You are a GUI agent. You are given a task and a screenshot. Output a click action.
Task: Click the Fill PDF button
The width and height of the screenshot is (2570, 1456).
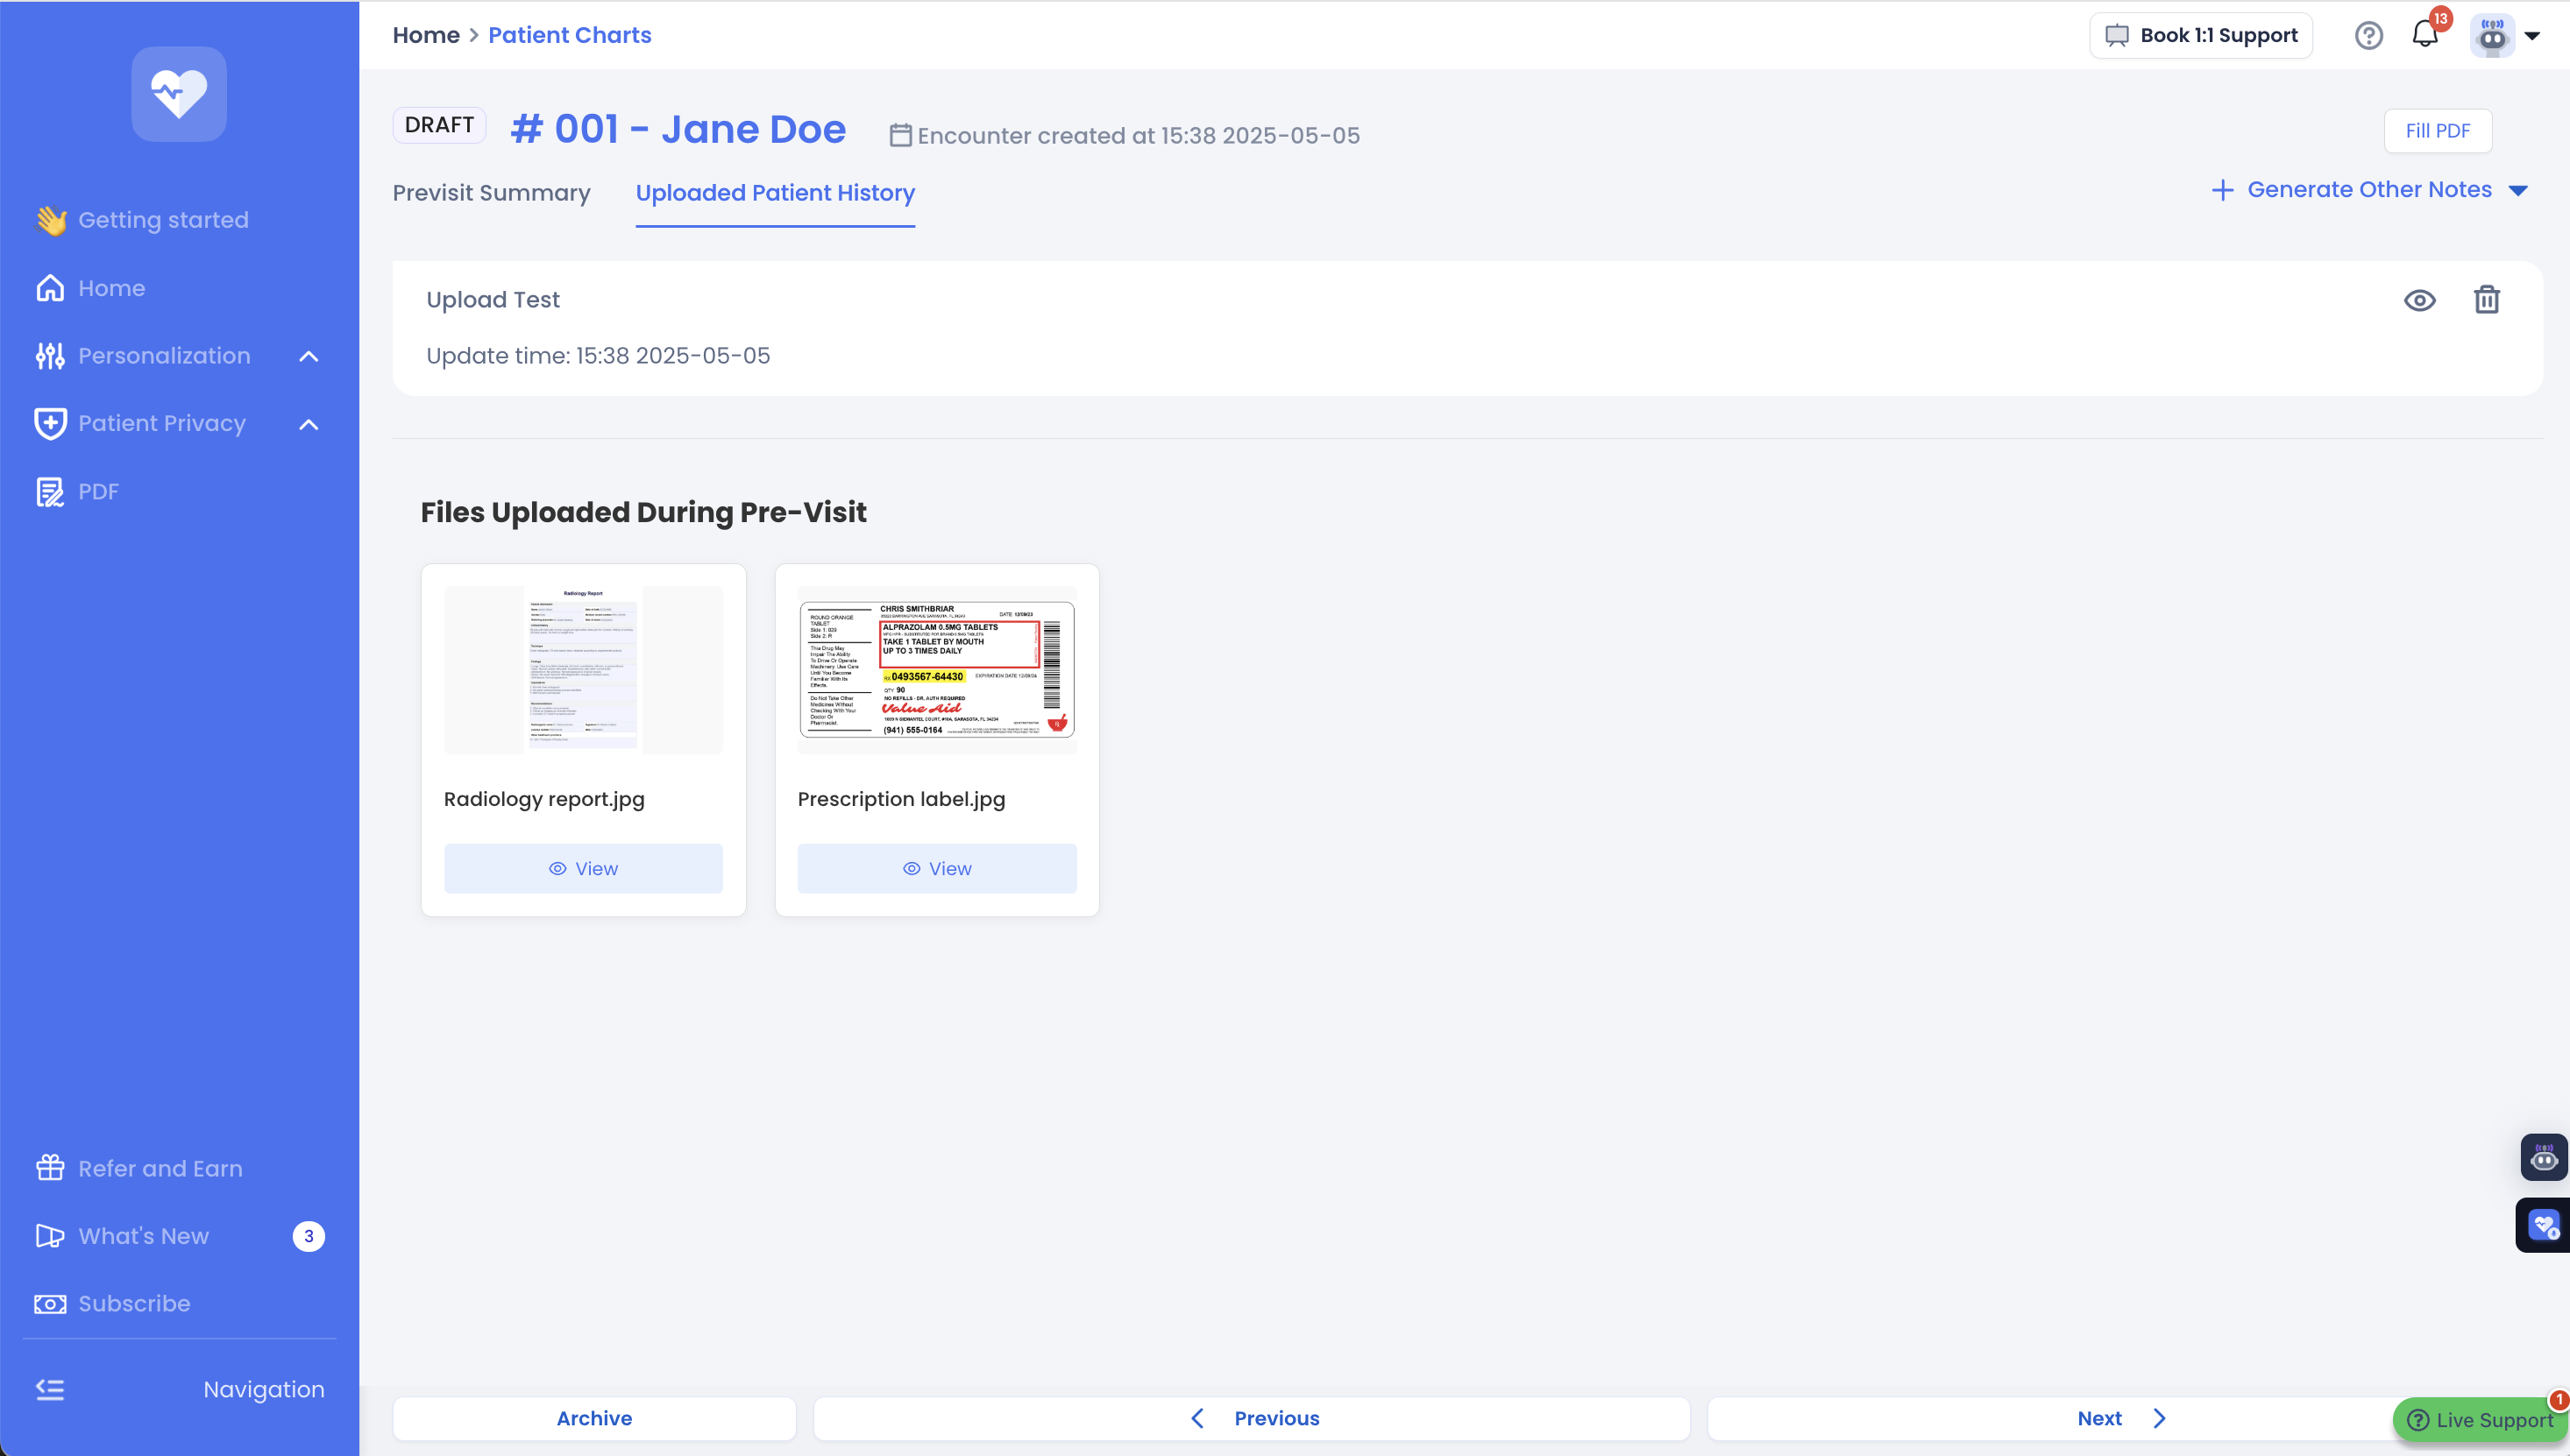tap(2436, 131)
